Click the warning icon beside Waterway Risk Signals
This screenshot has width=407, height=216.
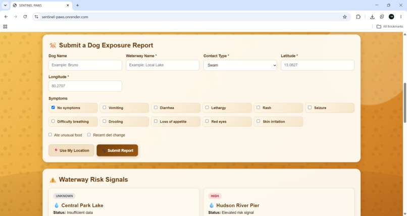53,180
